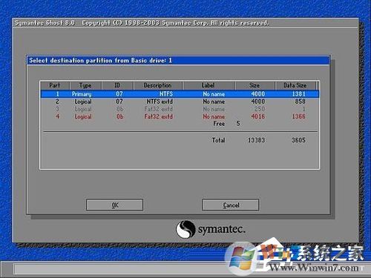Select greyed partition 3 Fat32 extd row
The height and width of the screenshot is (278, 371).
pyautogui.click(x=180, y=109)
